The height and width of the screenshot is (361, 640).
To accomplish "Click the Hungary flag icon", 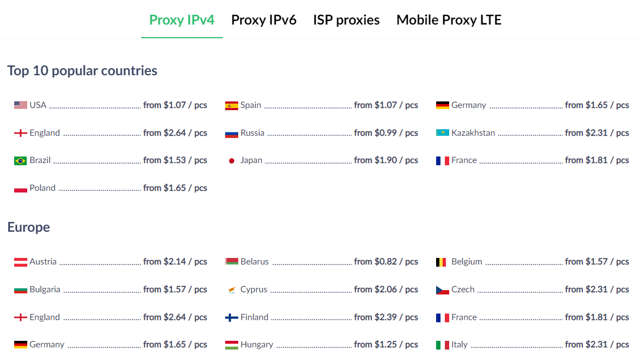I will pyautogui.click(x=232, y=345).
